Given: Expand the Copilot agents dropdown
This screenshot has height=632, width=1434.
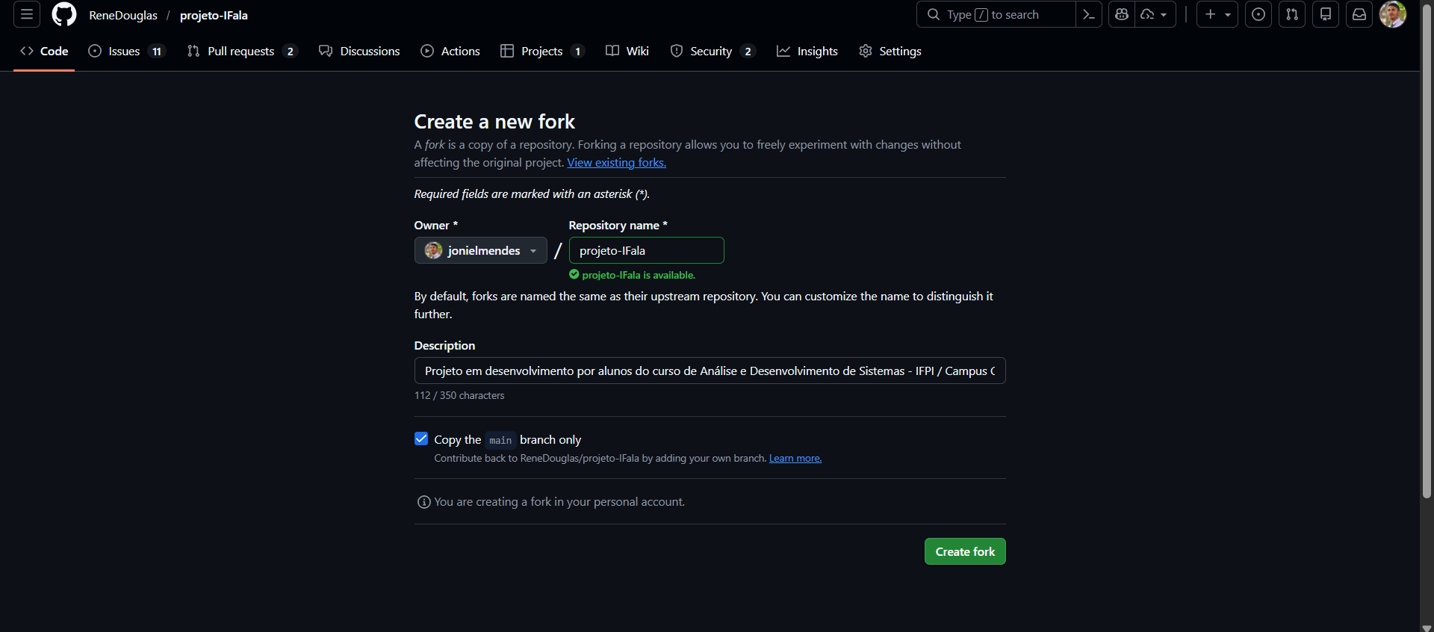Looking at the screenshot, I should tap(1155, 14).
